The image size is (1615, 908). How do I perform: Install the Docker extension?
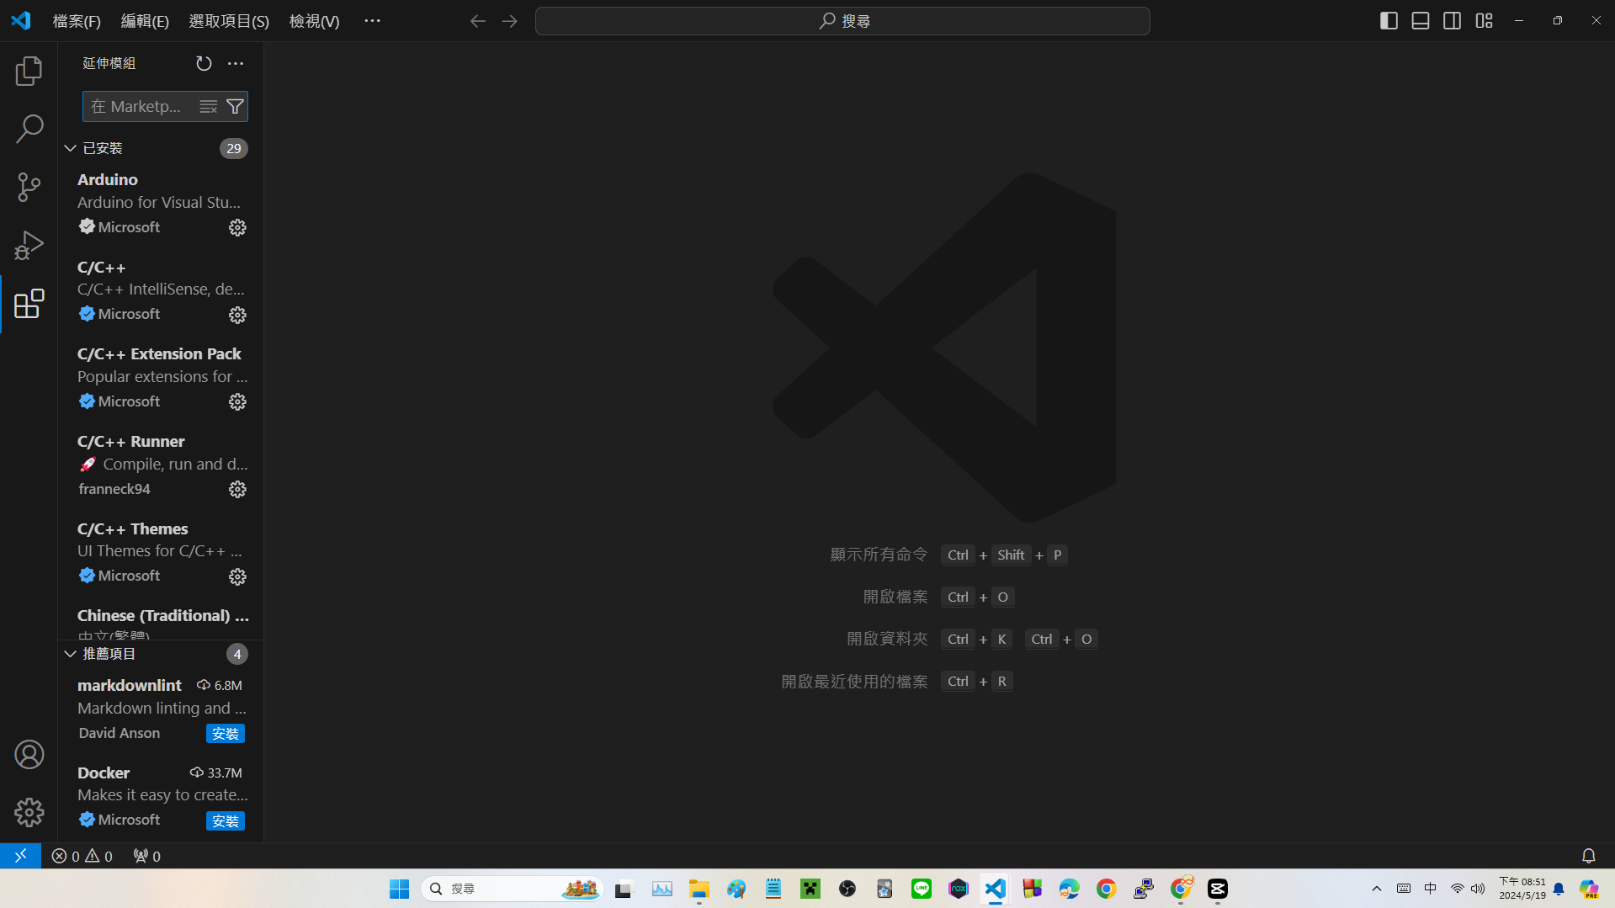pyautogui.click(x=225, y=821)
